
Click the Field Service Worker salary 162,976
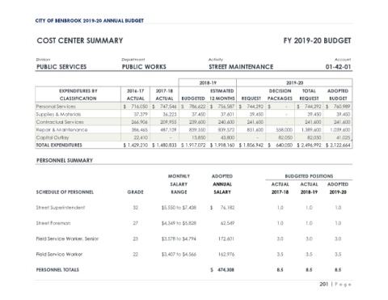[x=226, y=255]
